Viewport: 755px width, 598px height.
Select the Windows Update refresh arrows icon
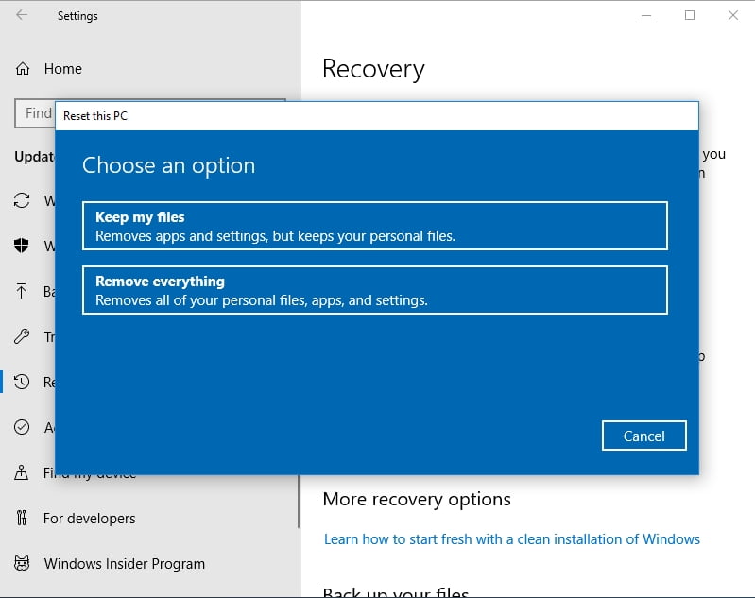tap(22, 200)
